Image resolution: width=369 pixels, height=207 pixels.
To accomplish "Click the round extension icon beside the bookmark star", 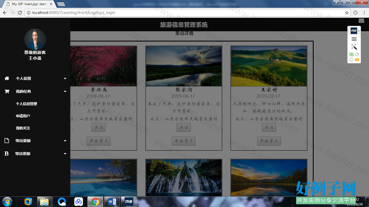I will (355, 13).
